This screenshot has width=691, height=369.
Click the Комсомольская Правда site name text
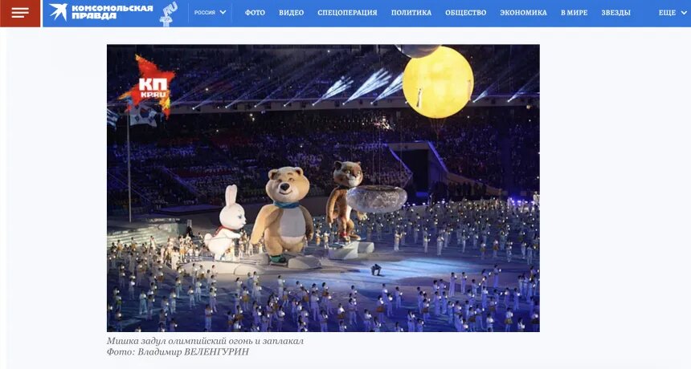tap(112, 12)
